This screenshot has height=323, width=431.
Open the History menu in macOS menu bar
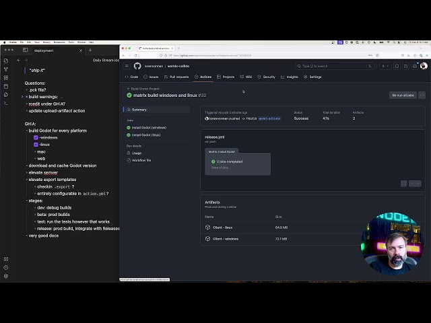click(46, 42)
